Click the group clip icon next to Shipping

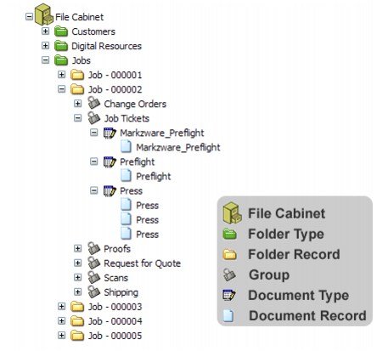[93, 292]
